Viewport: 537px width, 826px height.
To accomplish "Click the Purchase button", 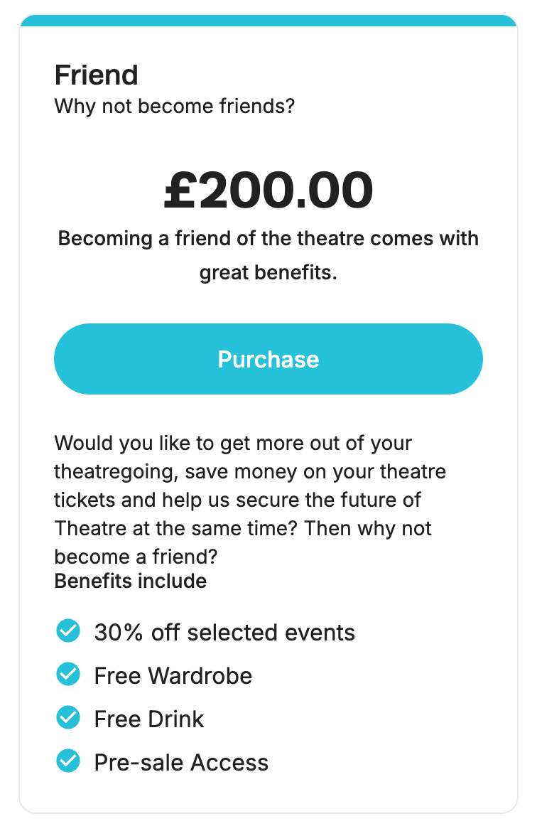I will pyautogui.click(x=268, y=359).
